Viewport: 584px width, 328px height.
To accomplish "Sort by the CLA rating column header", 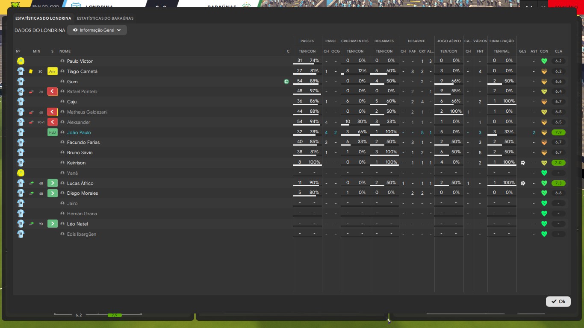I will (558, 51).
